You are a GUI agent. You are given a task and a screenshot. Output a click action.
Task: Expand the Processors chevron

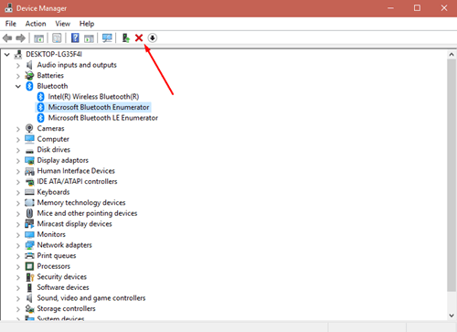(18, 267)
